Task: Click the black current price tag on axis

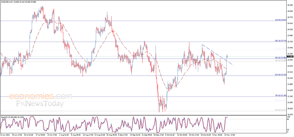Action: pyautogui.click(x=290, y=56)
